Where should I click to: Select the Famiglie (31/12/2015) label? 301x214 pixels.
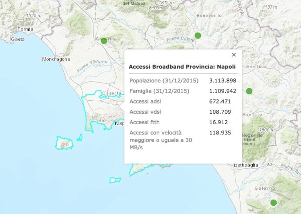159,91
